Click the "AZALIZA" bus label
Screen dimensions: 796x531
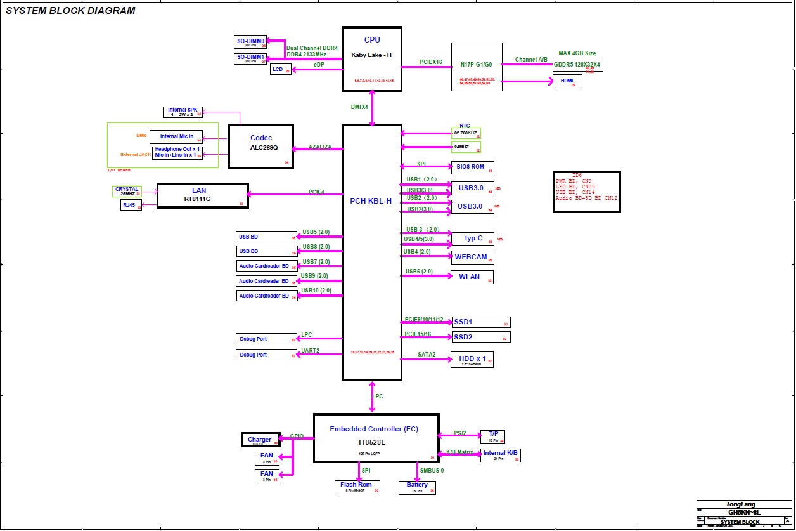(x=320, y=147)
